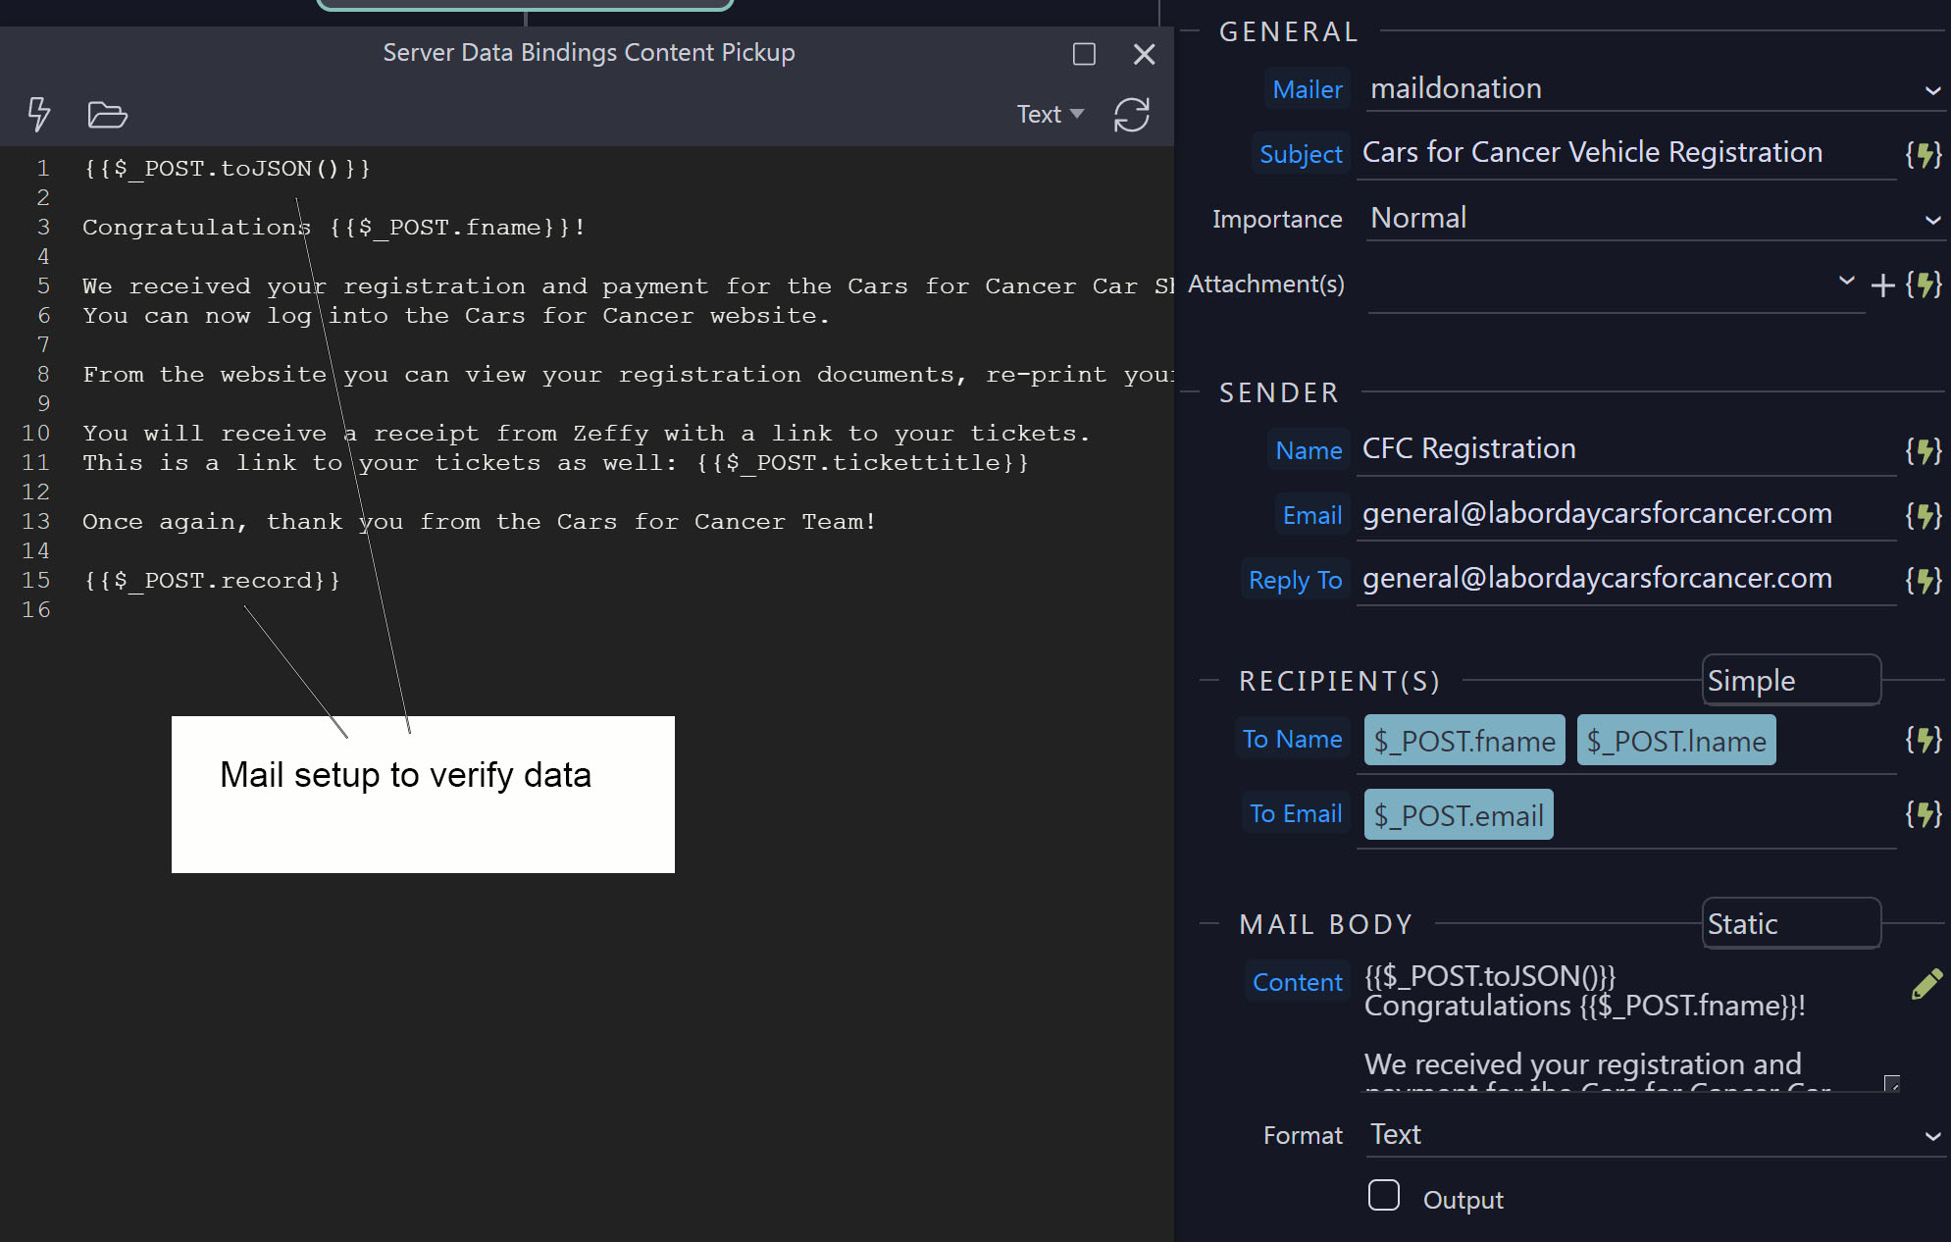Click the Subject field with Cars for Cancer text
1951x1242 pixels.
point(1626,153)
